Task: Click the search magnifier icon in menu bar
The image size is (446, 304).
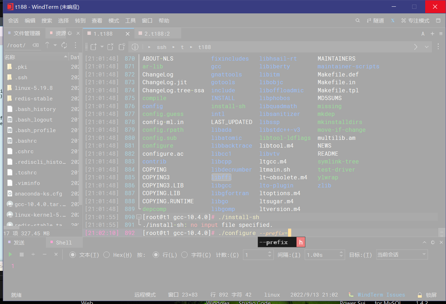Action: pos(358,21)
